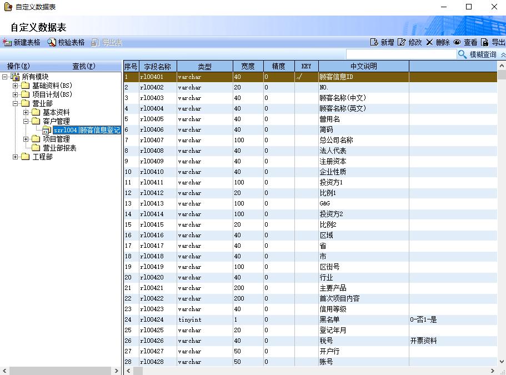Open the 操作(E) menu
Screen dimensions: 506x375
(18, 66)
